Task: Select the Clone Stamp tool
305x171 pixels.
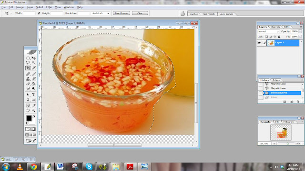Action: click(28, 79)
